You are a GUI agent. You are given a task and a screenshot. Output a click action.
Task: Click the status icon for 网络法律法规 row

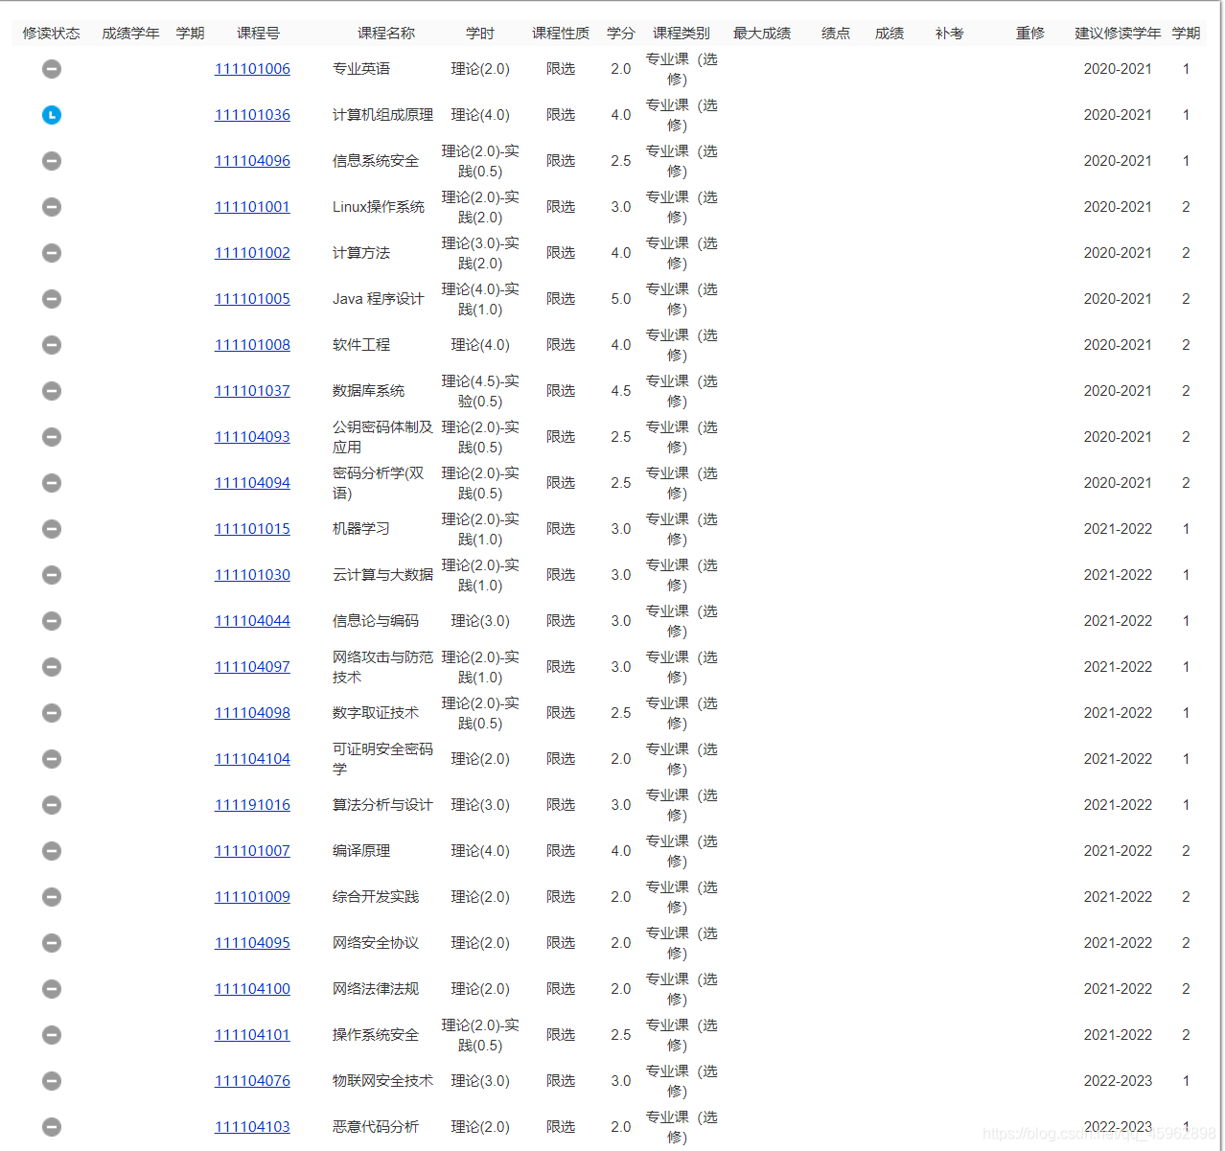pyautogui.click(x=52, y=989)
